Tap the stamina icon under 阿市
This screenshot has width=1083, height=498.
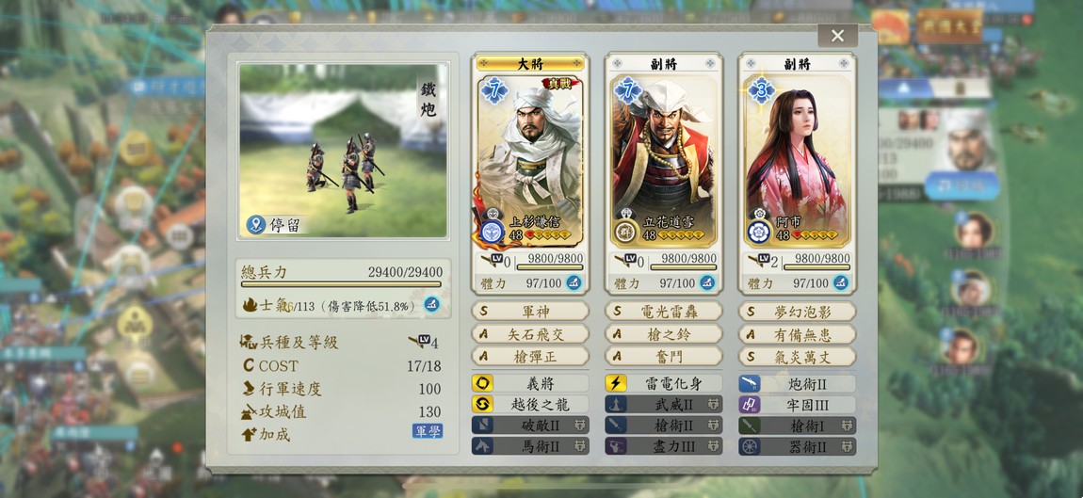point(840,282)
